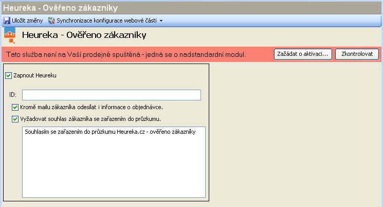
Task: Click the gray window title bar text
Action: [x=60, y=8]
